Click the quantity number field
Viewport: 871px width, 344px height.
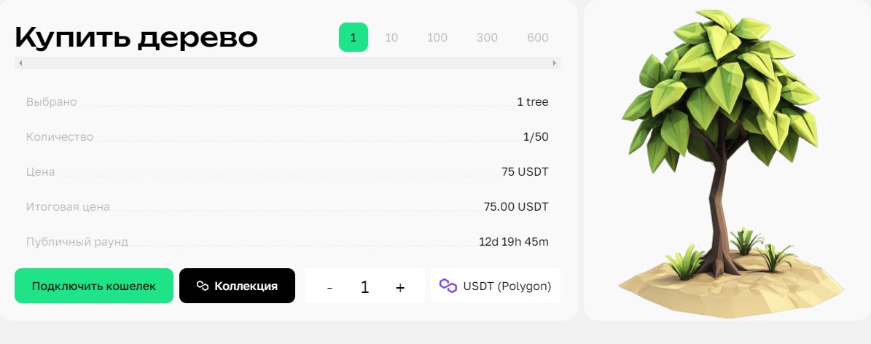[364, 287]
